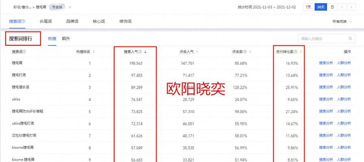This screenshot has height=162, width=364.
Task: Sort by 点击率 column arrows
Action: tap(250, 52)
